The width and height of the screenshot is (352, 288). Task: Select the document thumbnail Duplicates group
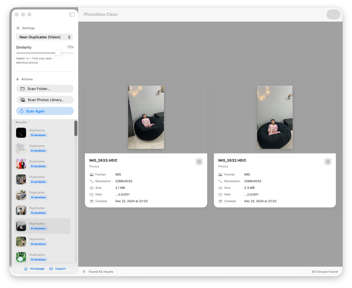click(x=42, y=148)
